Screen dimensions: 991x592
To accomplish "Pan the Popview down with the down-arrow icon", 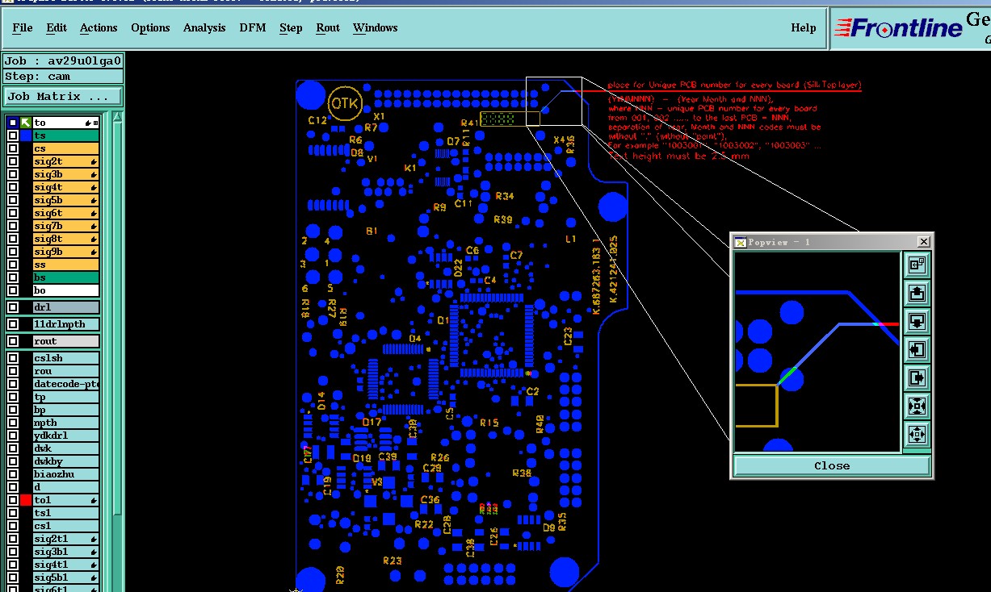I will [x=916, y=321].
